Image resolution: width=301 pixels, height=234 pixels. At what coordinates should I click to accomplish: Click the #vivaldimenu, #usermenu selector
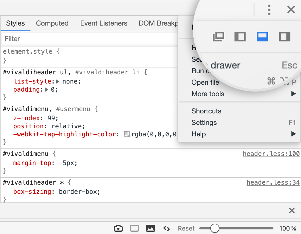click(47, 109)
